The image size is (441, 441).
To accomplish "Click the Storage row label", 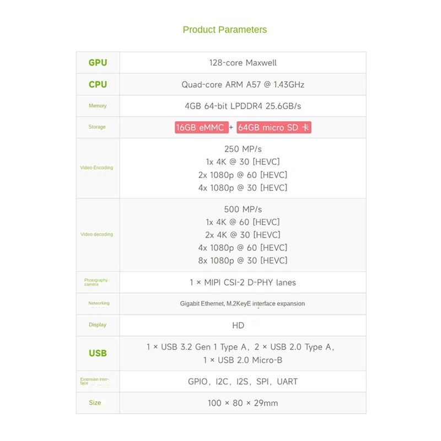I will [97, 127].
